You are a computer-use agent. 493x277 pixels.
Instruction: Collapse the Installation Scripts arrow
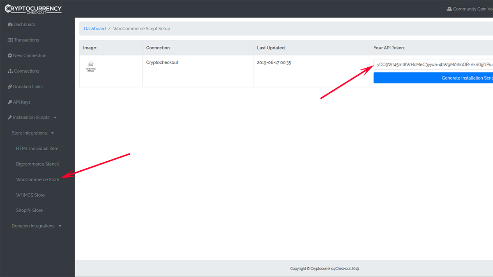pyautogui.click(x=55, y=118)
